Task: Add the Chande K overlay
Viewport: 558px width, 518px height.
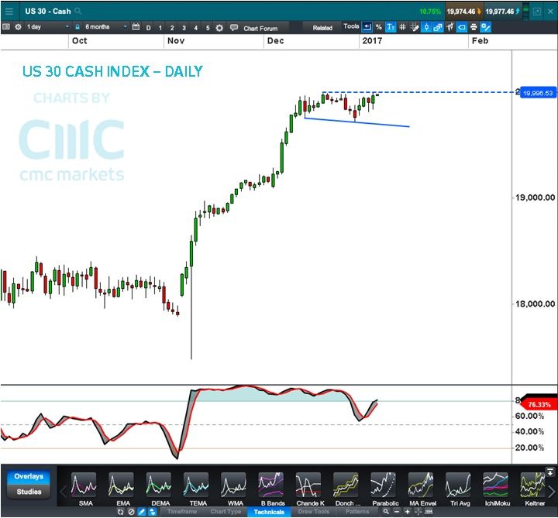Action: click(x=309, y=489)
